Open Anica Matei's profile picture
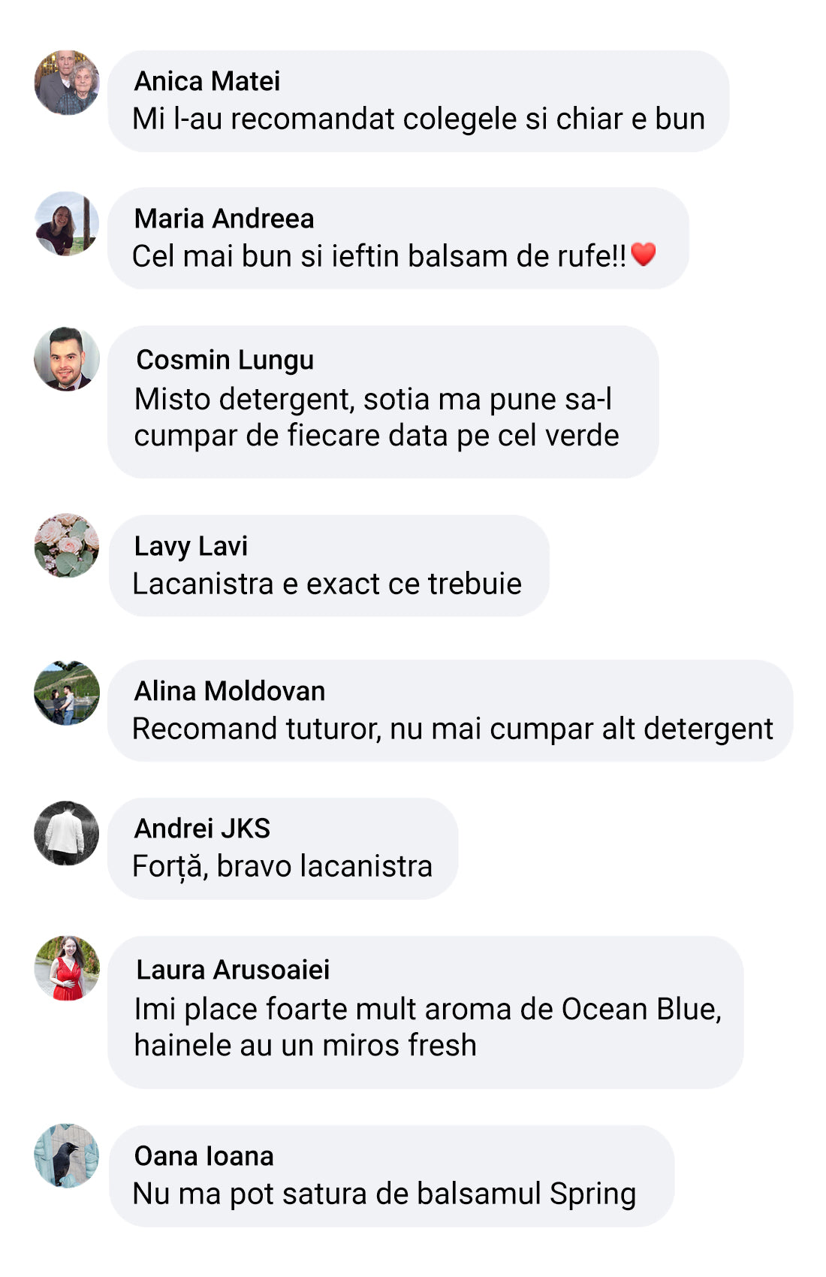The height and width of the screenshot is (1277, 826). (x=67, y=83)
